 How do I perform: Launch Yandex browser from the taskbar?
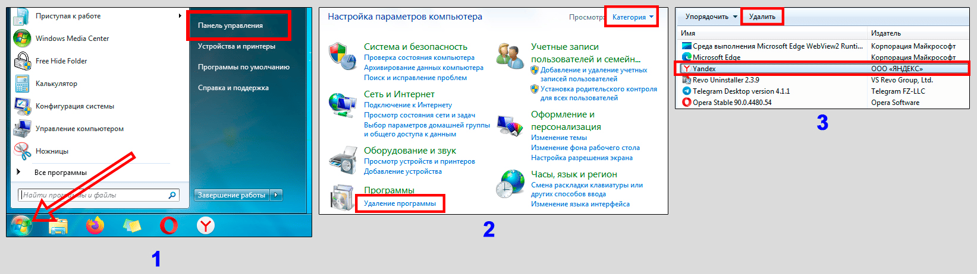206,225
